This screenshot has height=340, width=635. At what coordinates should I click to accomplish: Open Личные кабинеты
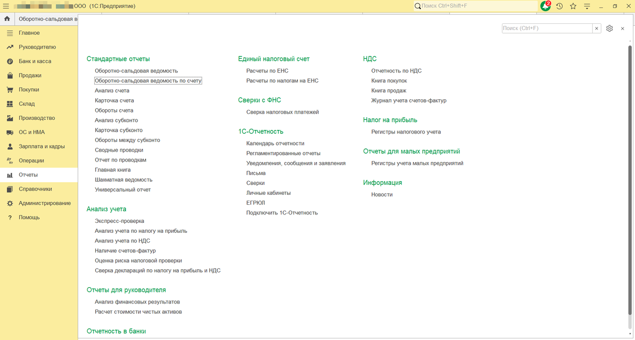click(268, 193)
